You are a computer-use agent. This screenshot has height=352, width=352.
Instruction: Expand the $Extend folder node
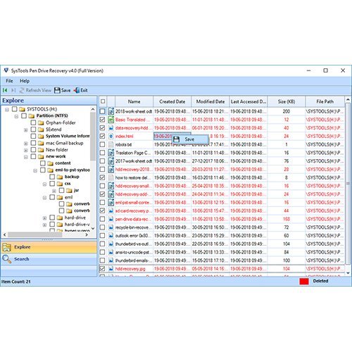(26, 130)
